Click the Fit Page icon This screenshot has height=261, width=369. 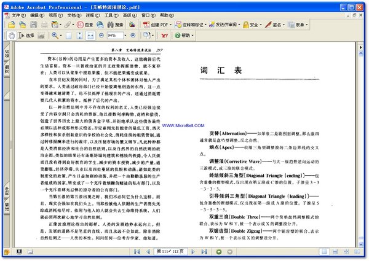79,36
